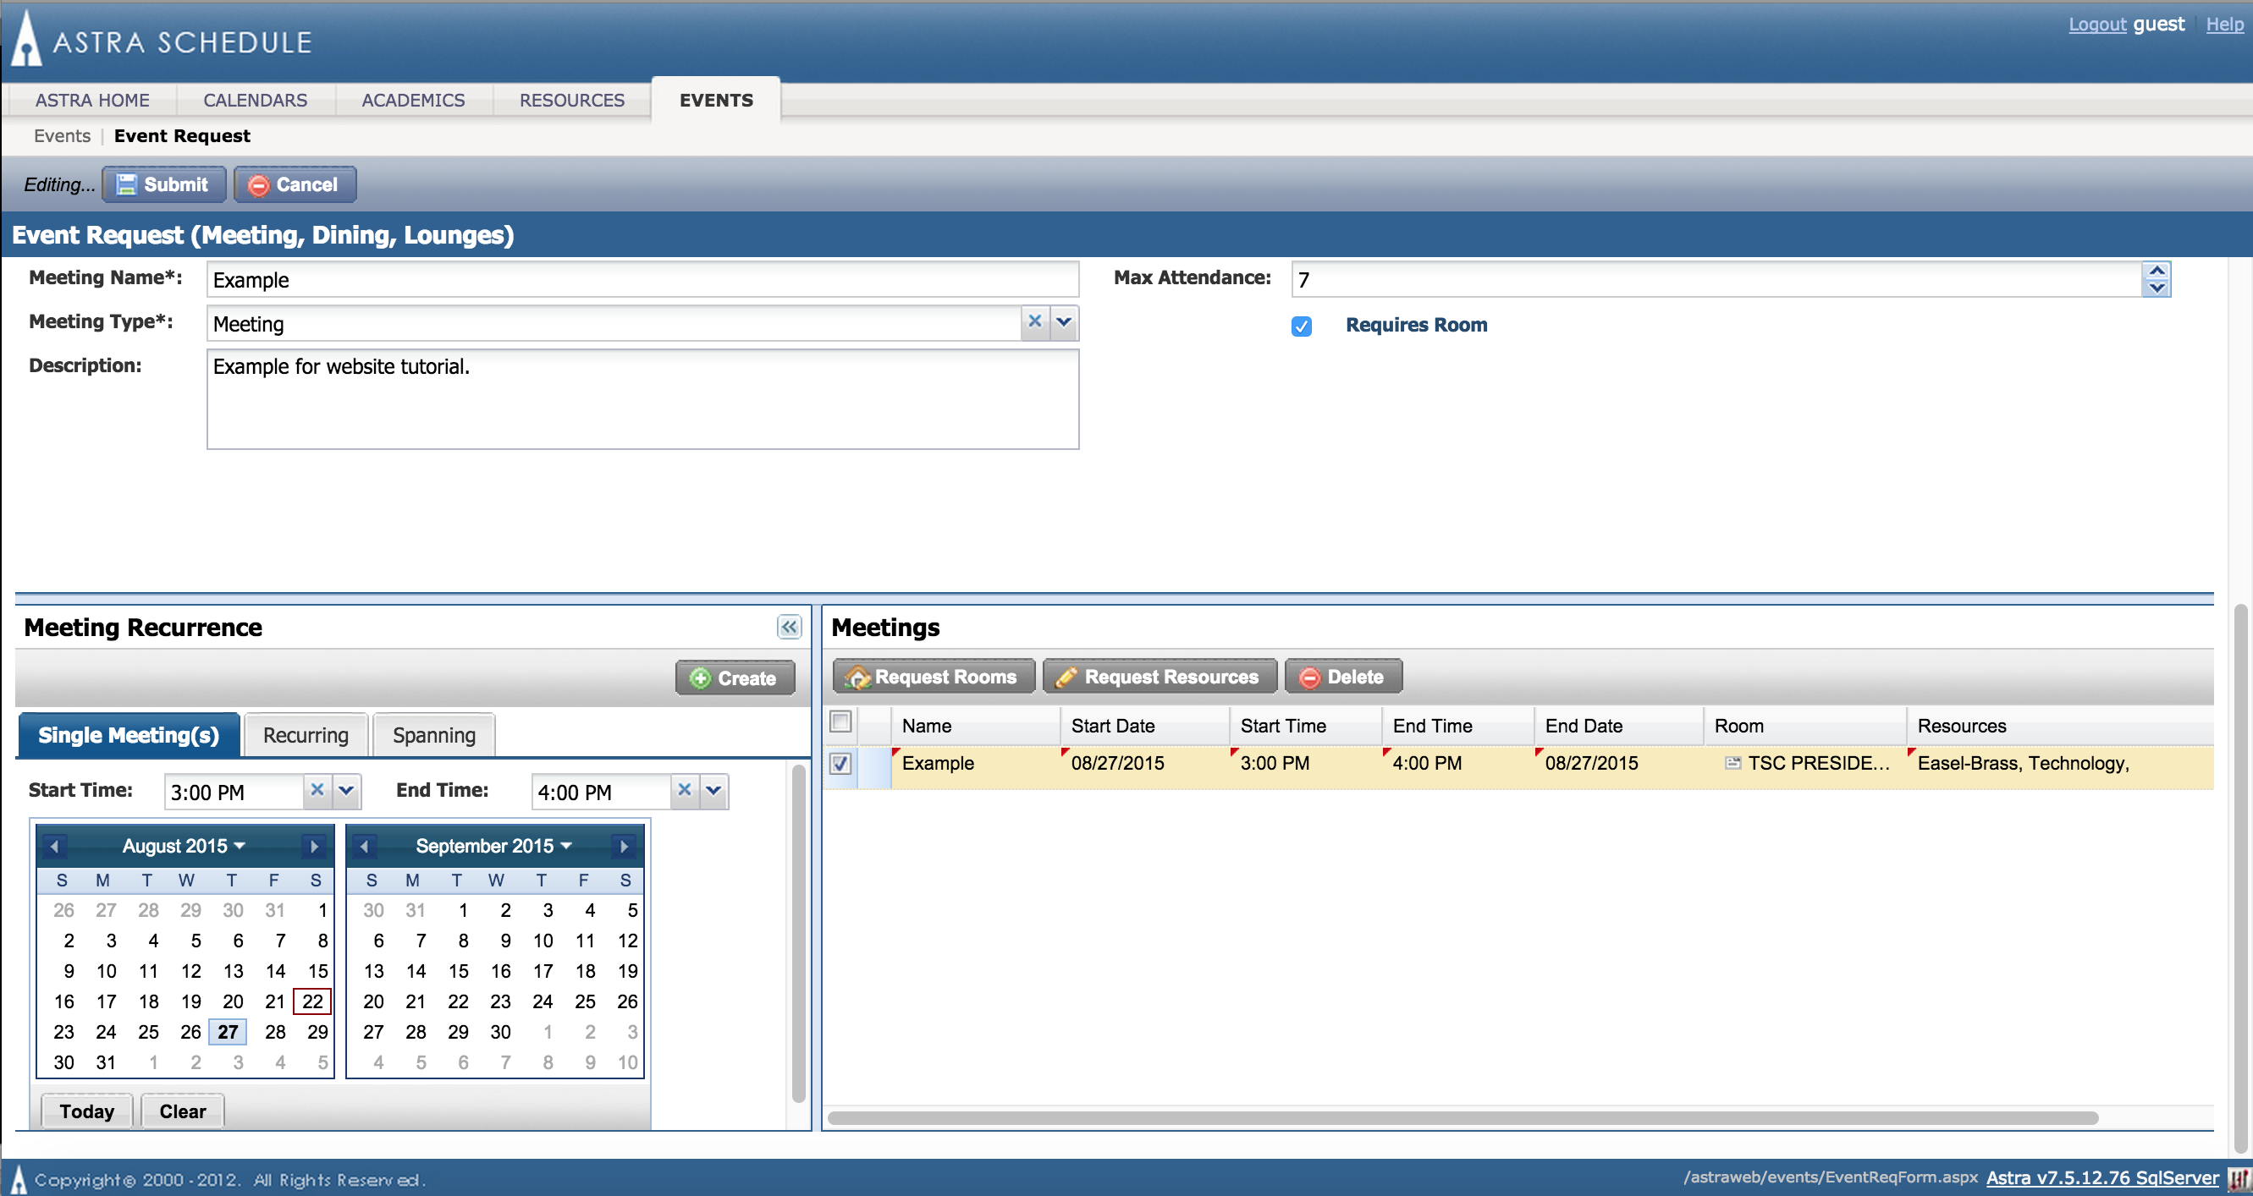Click the Request Rooms button

coord(934,676)
